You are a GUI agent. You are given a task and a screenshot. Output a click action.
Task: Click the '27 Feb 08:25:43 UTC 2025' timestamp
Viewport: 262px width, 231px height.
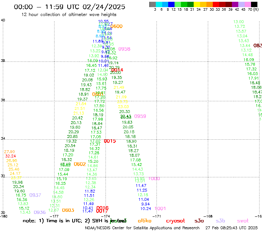232,228
